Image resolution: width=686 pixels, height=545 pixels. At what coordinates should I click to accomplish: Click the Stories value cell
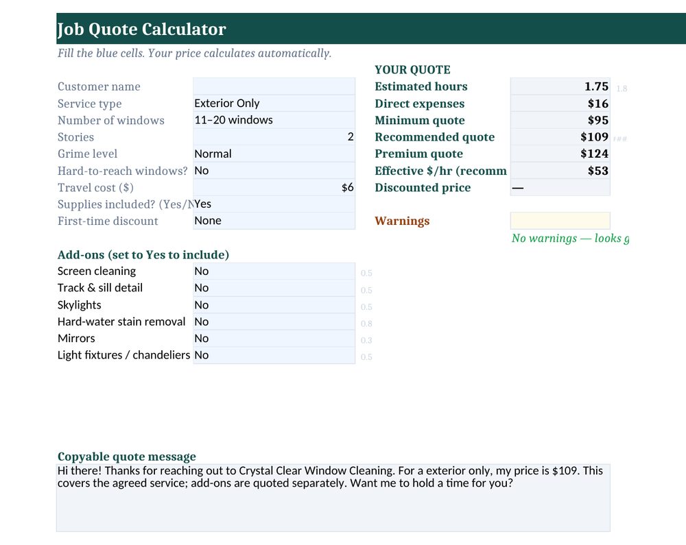(x=274, y=137)
